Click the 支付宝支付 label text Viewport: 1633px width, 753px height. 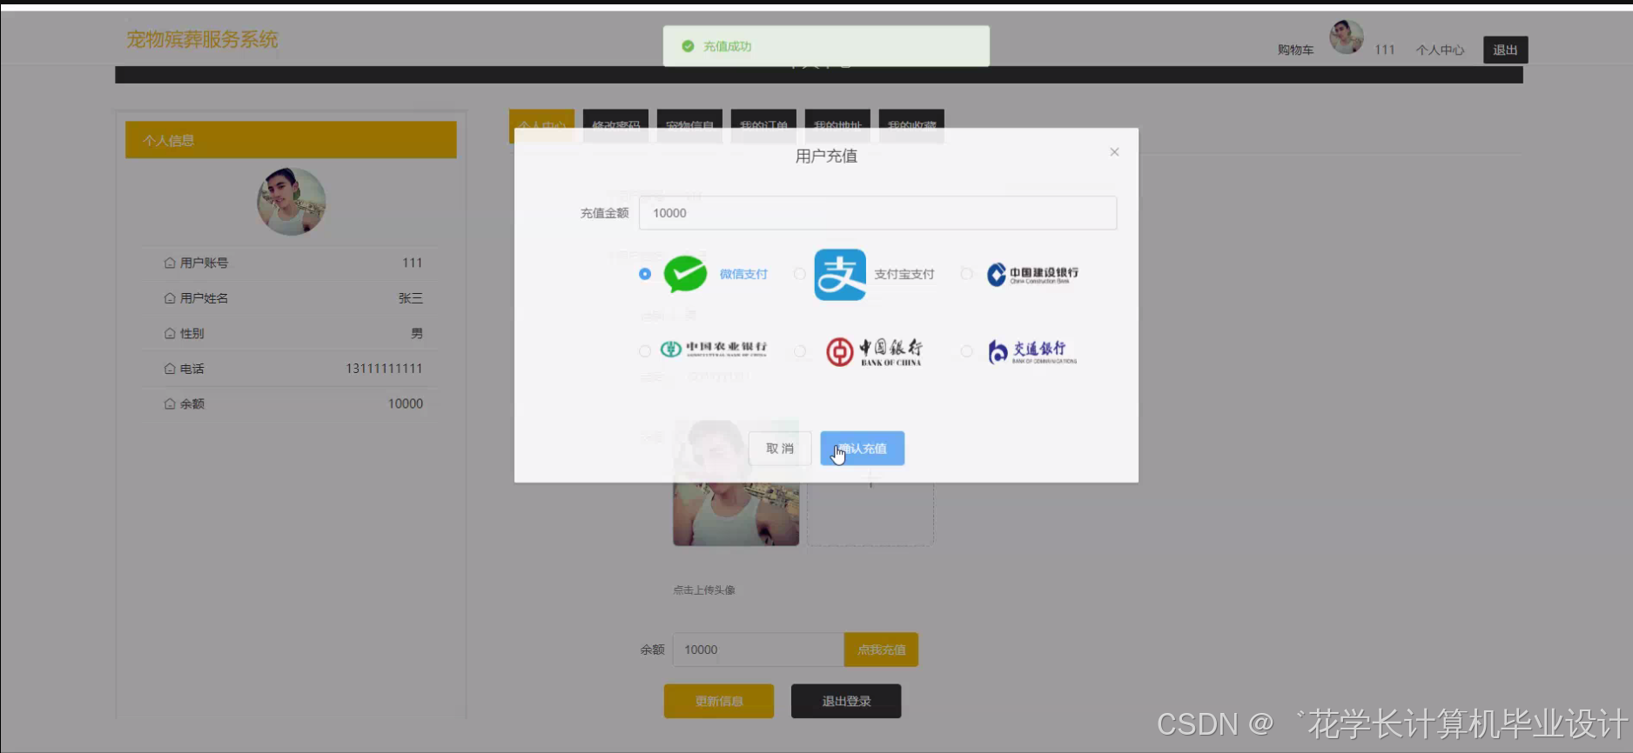pyautogui.click(x=904, y=274)
